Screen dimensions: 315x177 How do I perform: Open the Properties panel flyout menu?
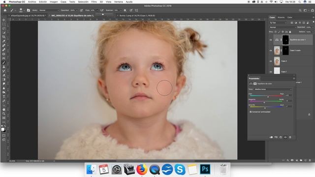(294, 79)
